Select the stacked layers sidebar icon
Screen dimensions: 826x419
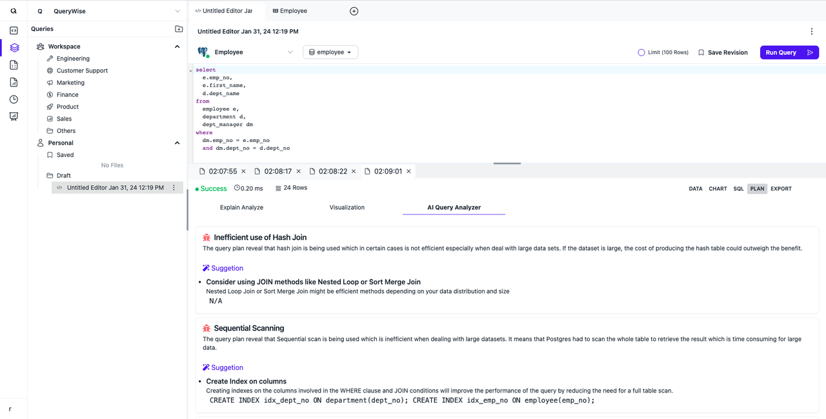[14, 48]
